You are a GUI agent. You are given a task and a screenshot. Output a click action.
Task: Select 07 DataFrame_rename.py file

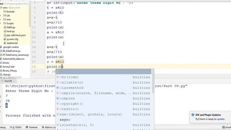pos(16,55)
